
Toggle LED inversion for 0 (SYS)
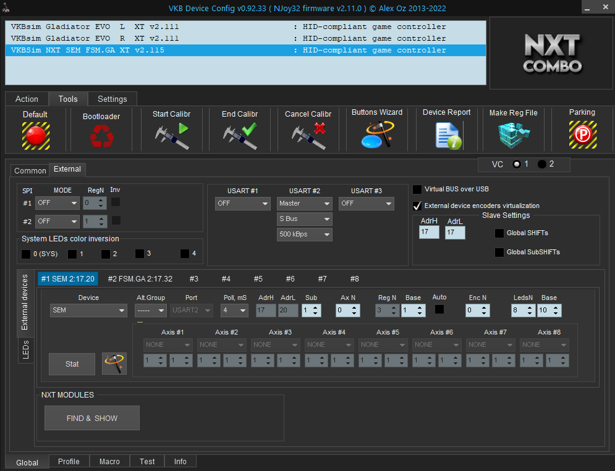pos(26,254)
